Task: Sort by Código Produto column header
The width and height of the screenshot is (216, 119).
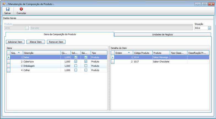Action: (143, 53)
